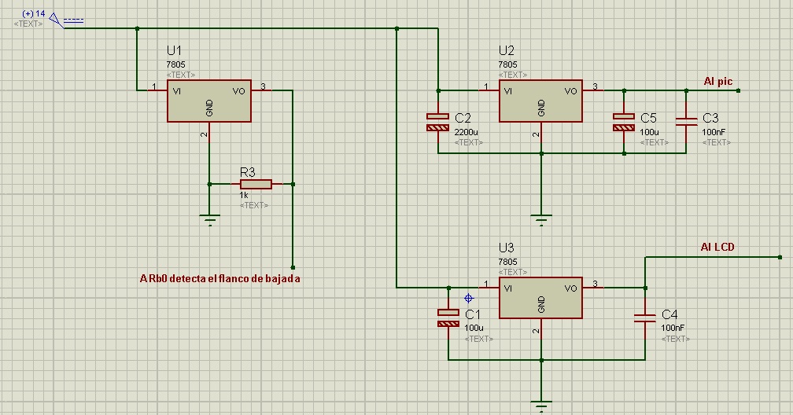Select the U2 7805 regulator body

pyautogui.click(x=540, y=101)
